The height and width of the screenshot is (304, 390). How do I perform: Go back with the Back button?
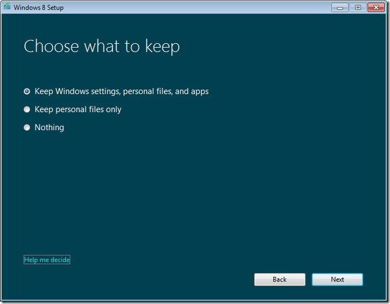point(279,280)
